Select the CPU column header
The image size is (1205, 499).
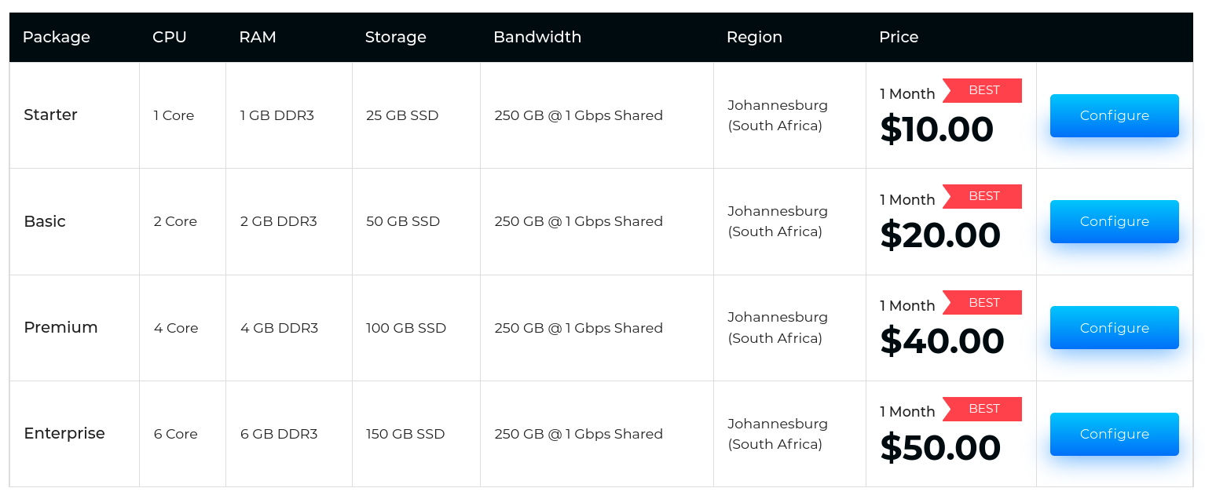(x=170, y=37)
